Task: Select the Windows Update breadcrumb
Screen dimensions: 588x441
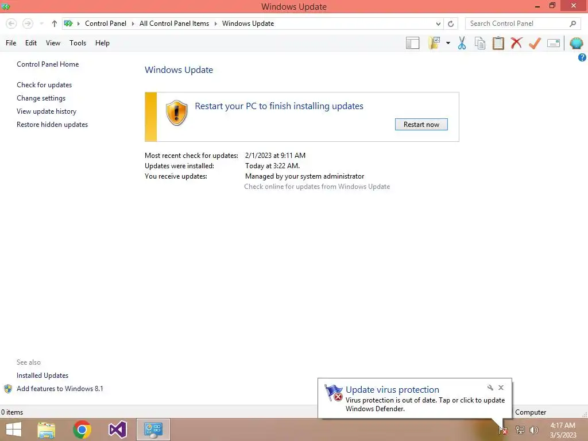Action: (248, 24)
